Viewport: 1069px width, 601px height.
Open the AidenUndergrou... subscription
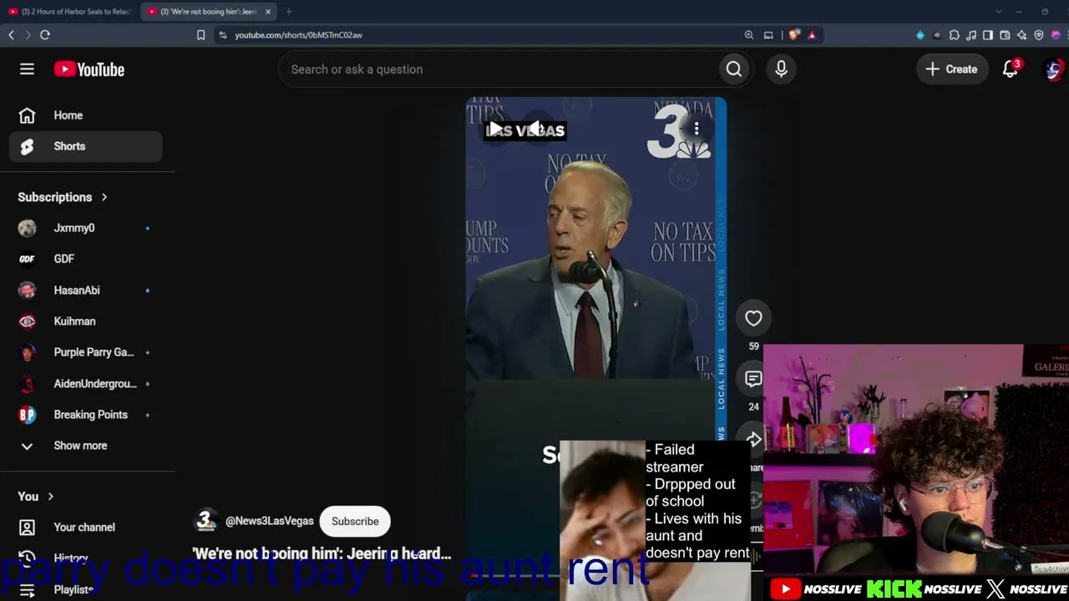point(86,384)
